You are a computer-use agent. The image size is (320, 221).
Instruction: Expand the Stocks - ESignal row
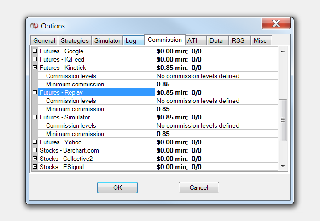(35, 167)
